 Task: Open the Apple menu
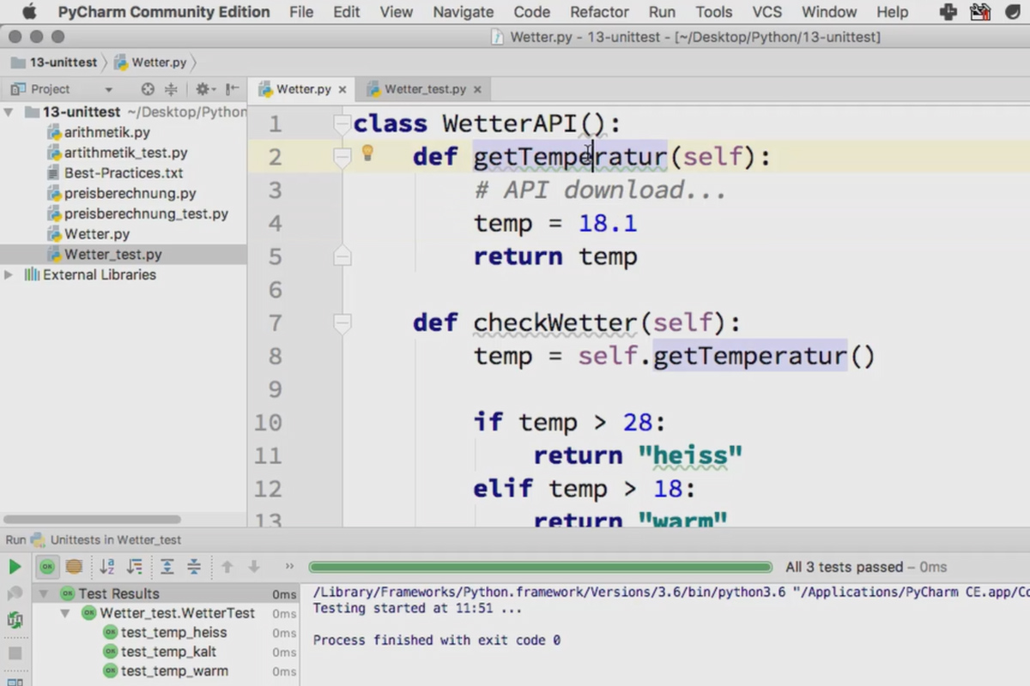(x=30, y=12)
